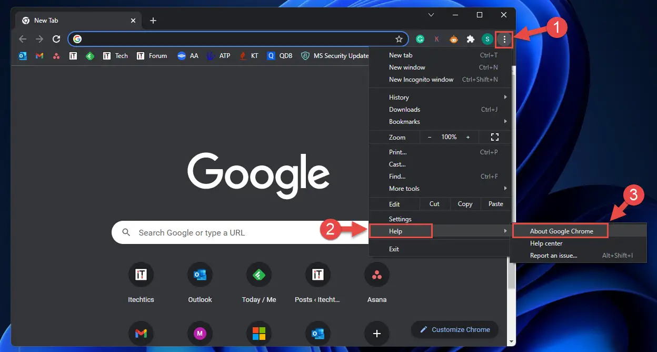
Task: Choose Cast... from the menu
Action: point(439,164)
